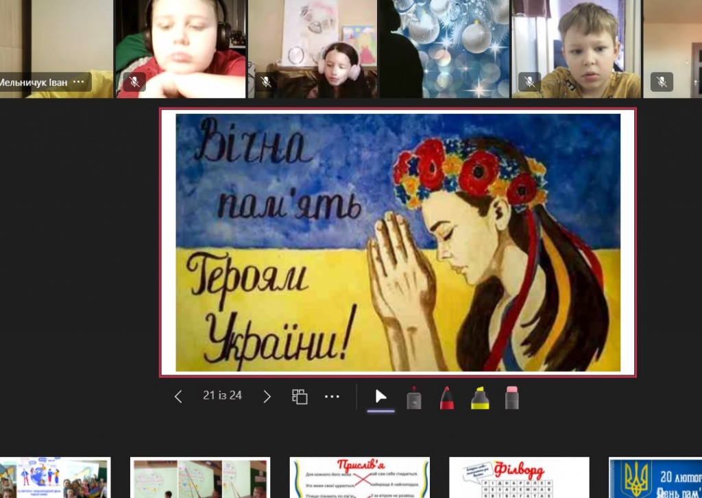Click the muted mic on far-right video tile

point(662,82)
